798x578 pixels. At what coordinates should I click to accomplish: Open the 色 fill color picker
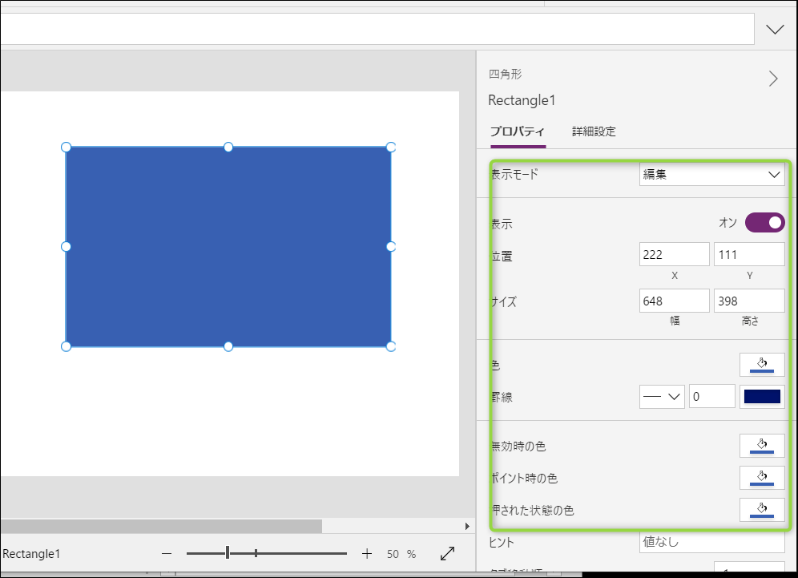[762, 365]
